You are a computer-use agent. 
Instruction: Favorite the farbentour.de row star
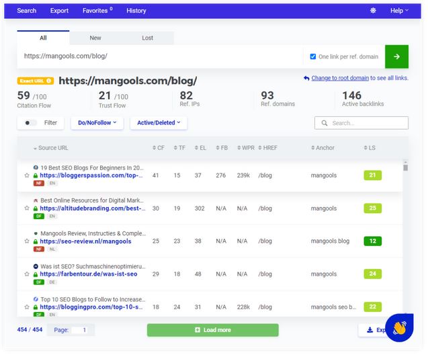click(27, 274)
